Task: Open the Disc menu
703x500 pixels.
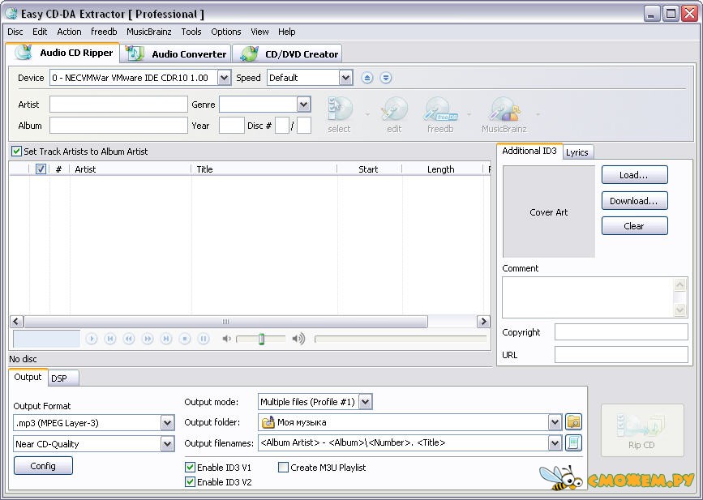Action: (x=15, y=32)
